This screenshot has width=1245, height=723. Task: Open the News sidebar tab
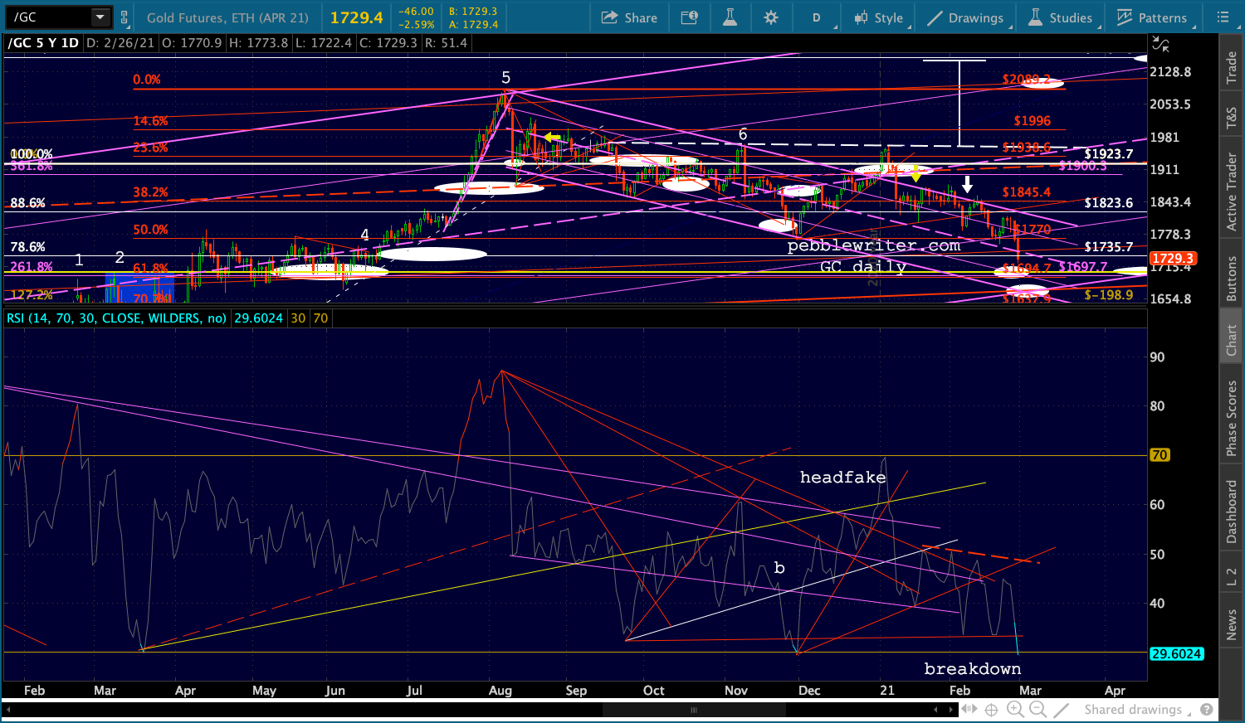1232,624
